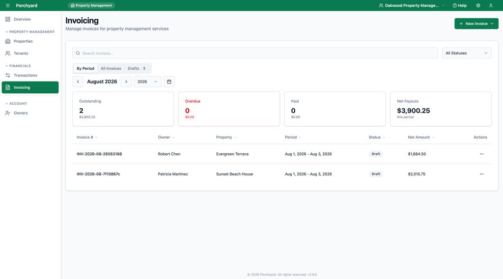Collapse the Financials sidebar section
The width and height of the screenshot is (503, 279).
tap(18, 66)
